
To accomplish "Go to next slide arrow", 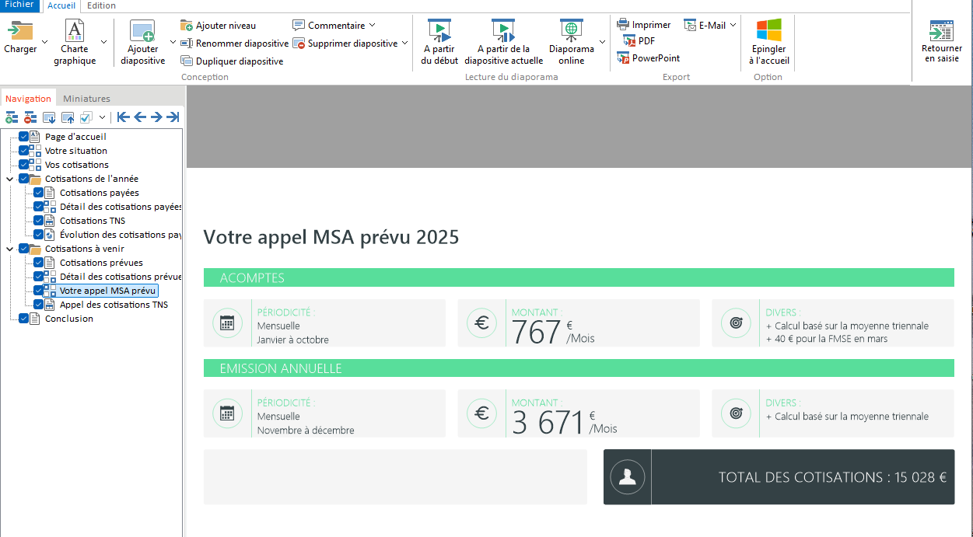I will coord(156,117).
